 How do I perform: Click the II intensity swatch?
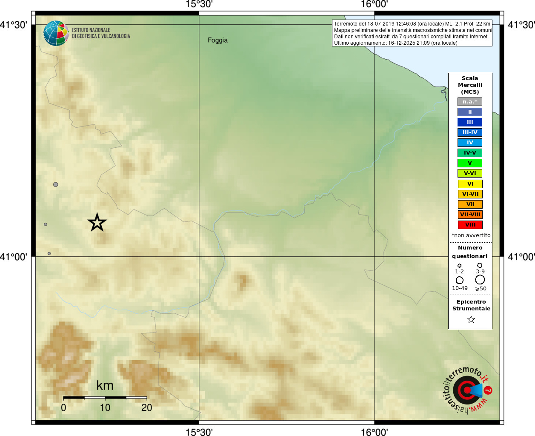[470, 112]
